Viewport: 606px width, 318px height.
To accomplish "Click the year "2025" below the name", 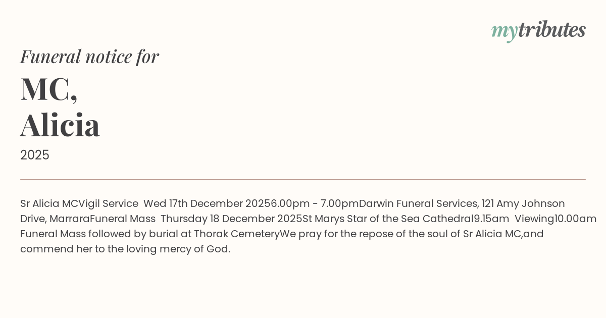I will pyautogui.click(x=35, y=155).
